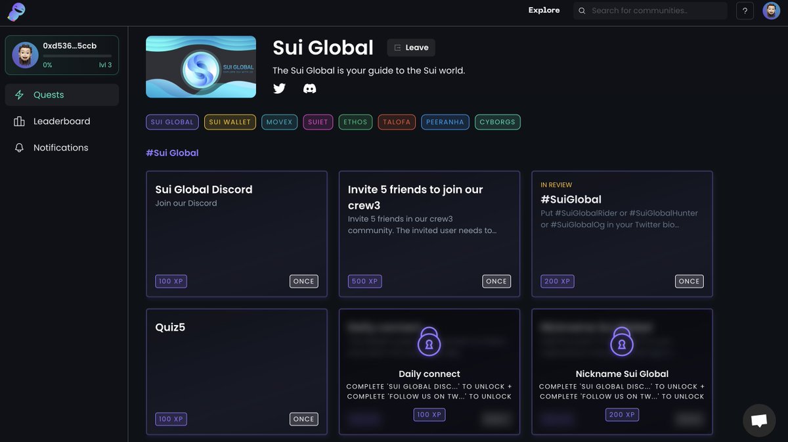Click the #Sui Global section heading
The height and width of the screenshot is (442, 788).
(x=172, y=153)
